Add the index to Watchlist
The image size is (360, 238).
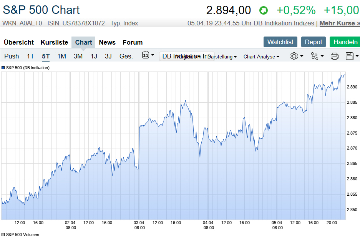point(280,42)
